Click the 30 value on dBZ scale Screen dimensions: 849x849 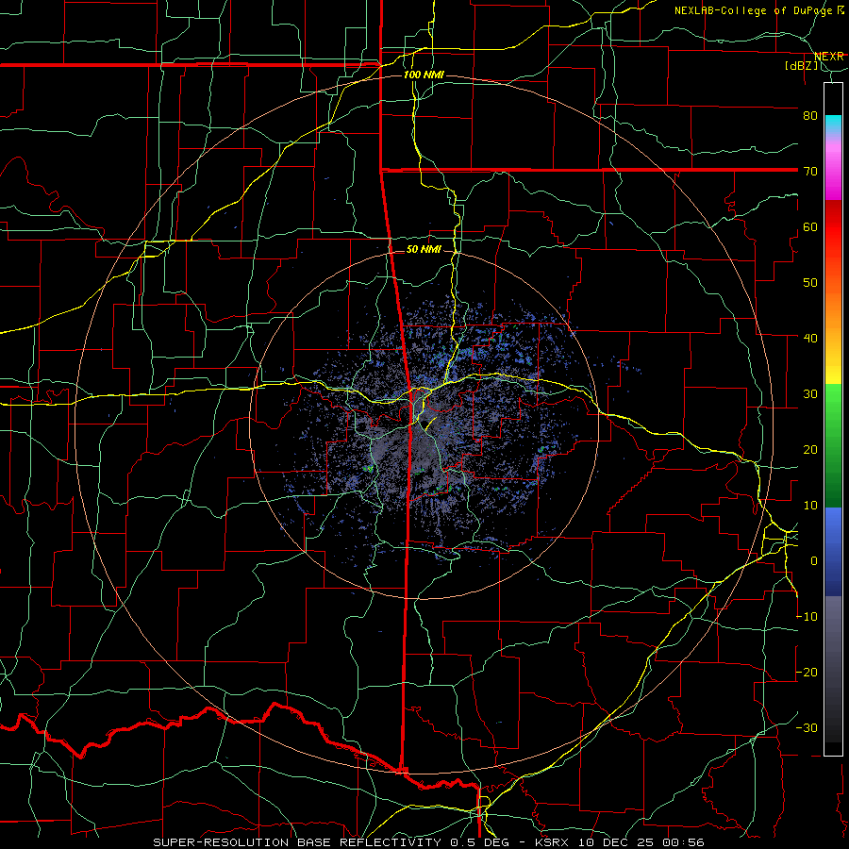(x=810, y=394)
